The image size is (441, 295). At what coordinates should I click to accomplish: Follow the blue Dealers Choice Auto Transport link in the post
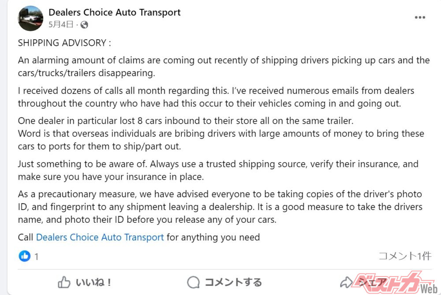pyautogui.click(x=100, y=237)
